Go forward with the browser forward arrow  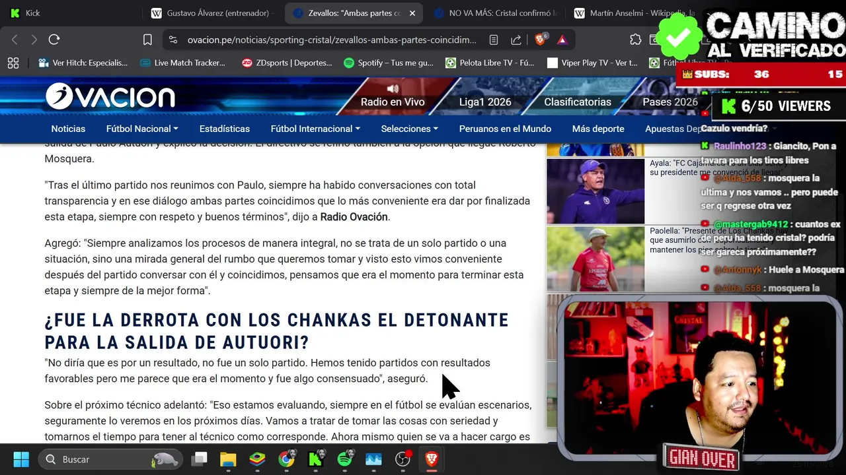coord(34,40)
